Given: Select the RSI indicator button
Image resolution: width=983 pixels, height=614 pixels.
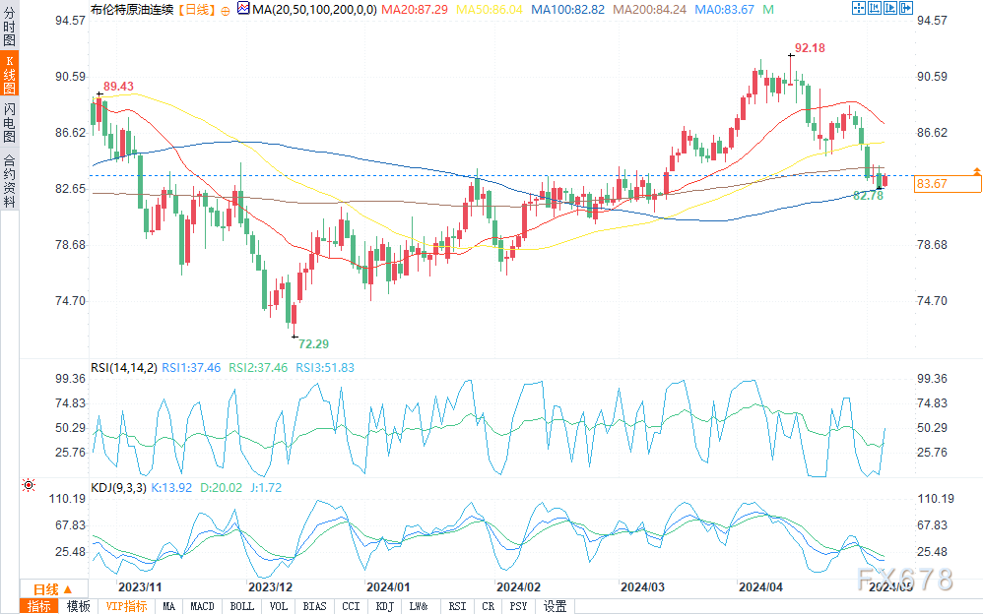Looking at the screenshot, I should (x=457, y=606).
